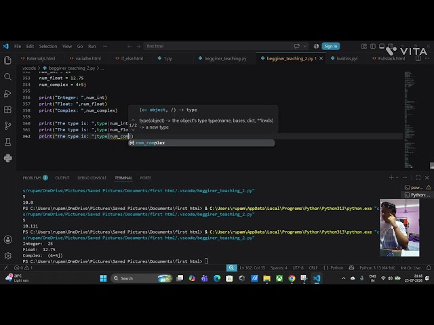Open editor More Actions ellipsis
The height and width of the screenshot is (325, 434).
(427, 58)
